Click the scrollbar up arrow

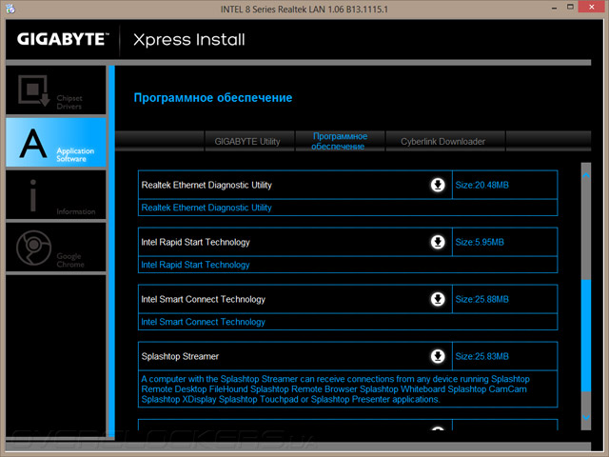tap(586, 175)
